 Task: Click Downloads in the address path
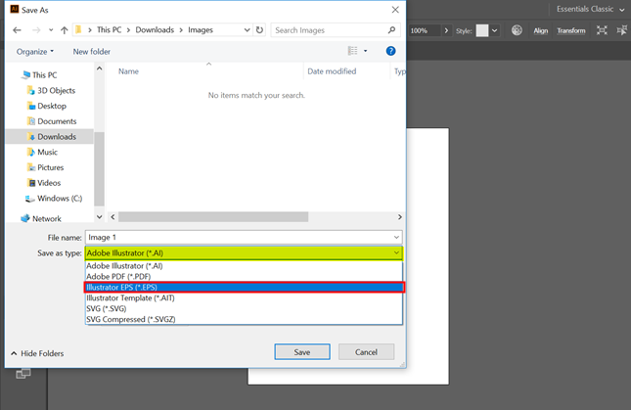tap(155, 29)
